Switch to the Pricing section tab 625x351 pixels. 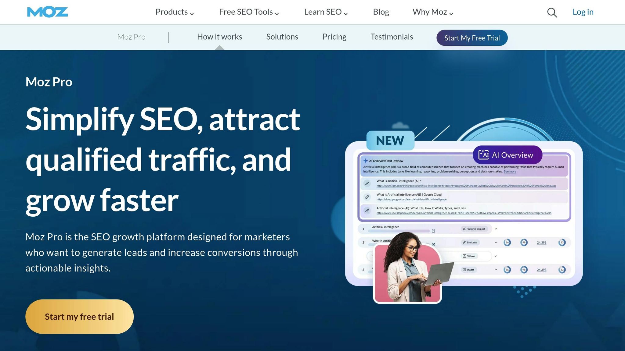click(334, 37)
